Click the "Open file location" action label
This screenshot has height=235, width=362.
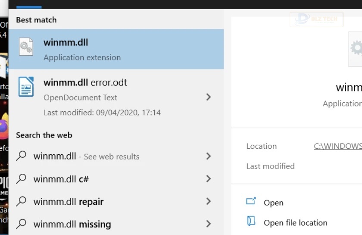pyautogui.click(x=296, y=223)
